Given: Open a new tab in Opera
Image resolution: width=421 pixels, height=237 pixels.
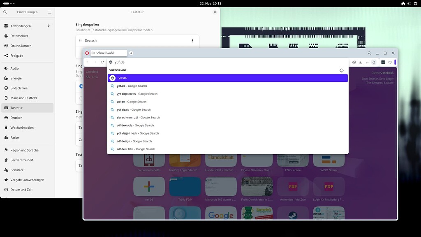Looking at the screenshot, I should (x=131, y=53).
